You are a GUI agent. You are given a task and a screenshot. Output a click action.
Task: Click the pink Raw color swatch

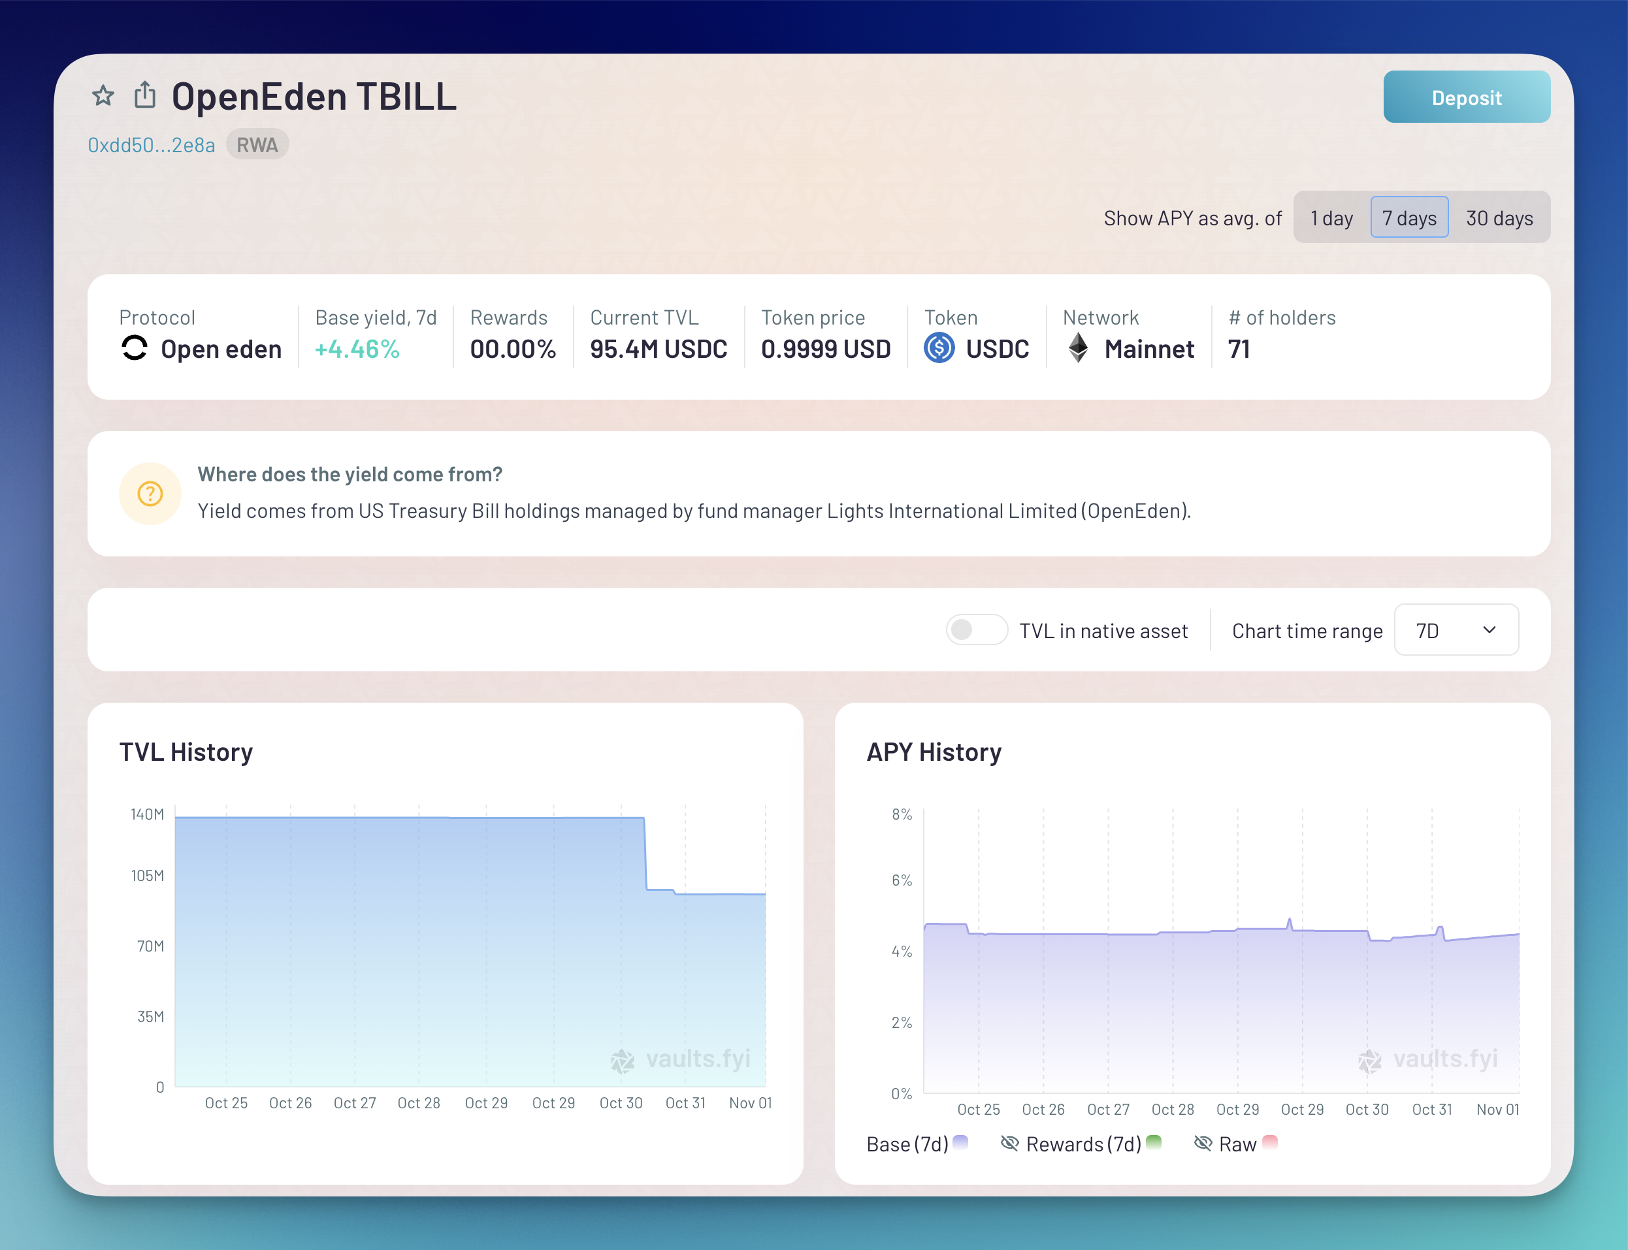[x=1270, y=1142]
